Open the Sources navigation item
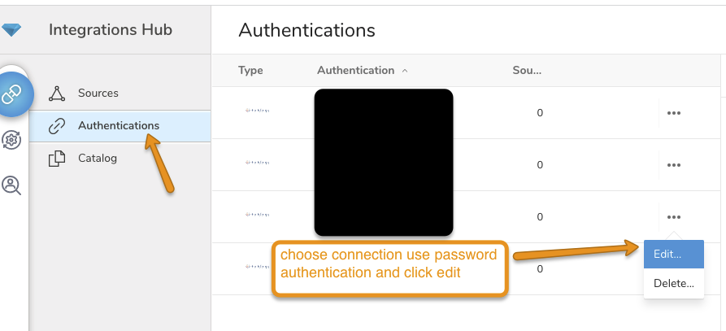Image resolution: width=726 pixels, height=331 pixels. [x=98, y=94]
